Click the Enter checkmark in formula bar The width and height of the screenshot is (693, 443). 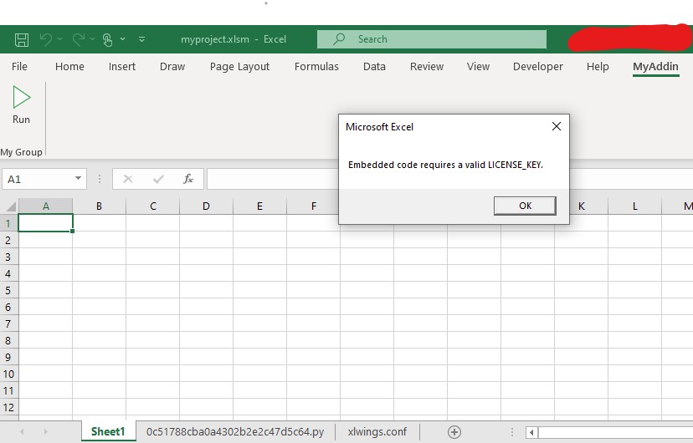click(158, 179)
